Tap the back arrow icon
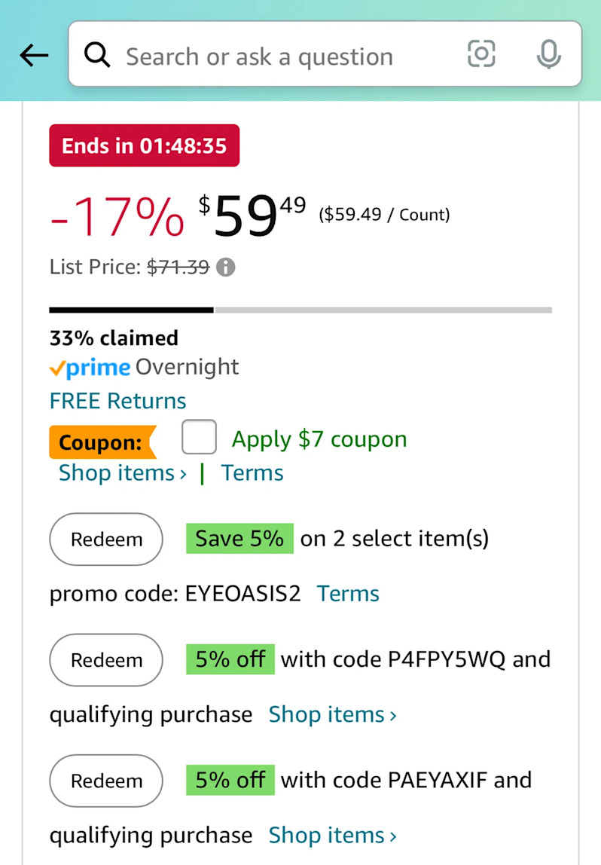Viewport: 601px width, 865px height. [34, 55]
